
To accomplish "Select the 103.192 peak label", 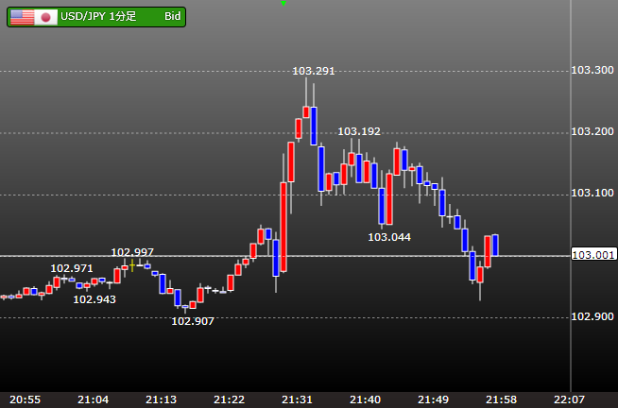I will coord(359,131).
